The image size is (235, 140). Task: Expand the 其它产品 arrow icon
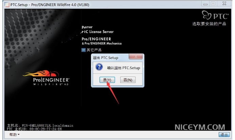click(x=84, y=50)
